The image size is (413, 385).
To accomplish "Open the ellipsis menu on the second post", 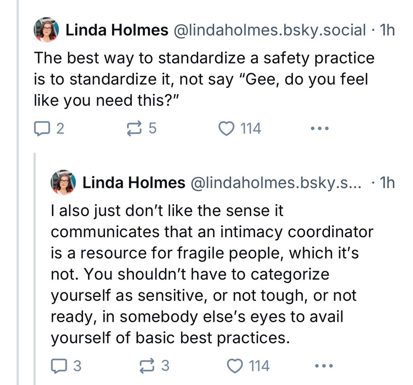I will pyautogui.click(x=325, y=366).
